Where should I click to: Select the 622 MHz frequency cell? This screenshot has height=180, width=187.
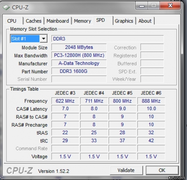(x=65, y=101)
